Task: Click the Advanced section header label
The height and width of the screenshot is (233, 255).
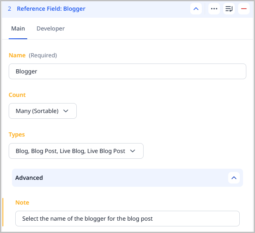Action: coord(29,178)
